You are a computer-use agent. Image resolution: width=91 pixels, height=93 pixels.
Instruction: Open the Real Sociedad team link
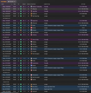click(x=36, y=77)
